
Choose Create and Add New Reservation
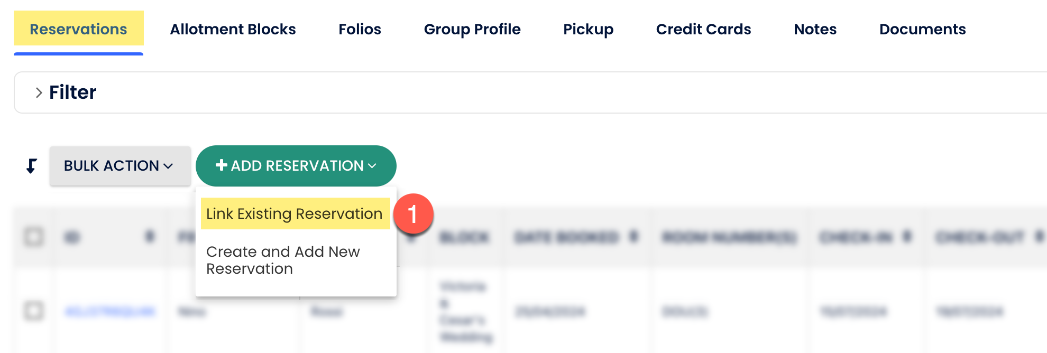[283, 260]
